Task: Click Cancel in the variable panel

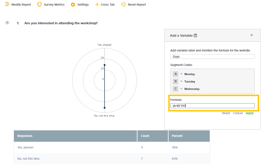Action: (x=238, y=113)
